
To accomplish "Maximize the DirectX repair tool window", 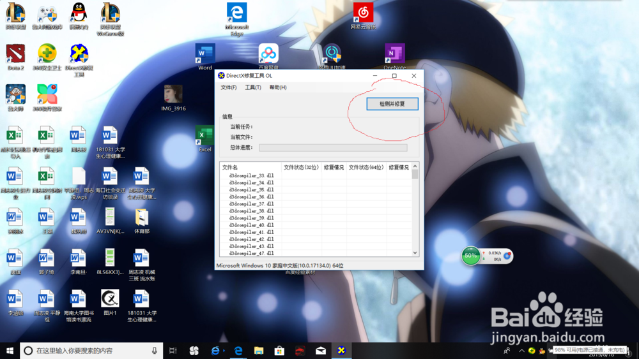I will point(394,76).
